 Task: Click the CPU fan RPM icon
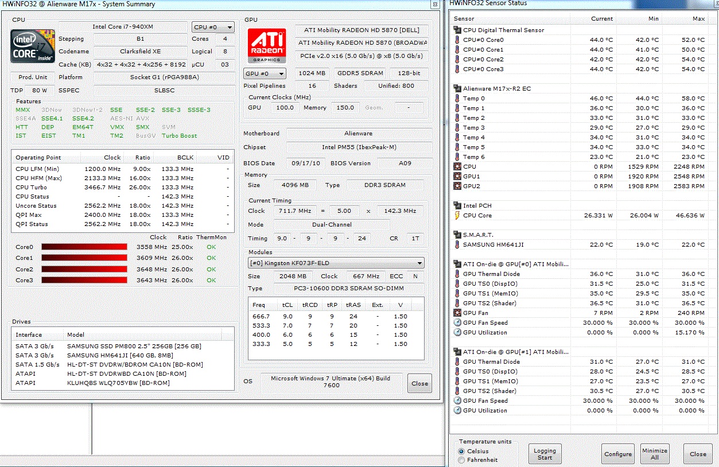(x=457, y=166)
